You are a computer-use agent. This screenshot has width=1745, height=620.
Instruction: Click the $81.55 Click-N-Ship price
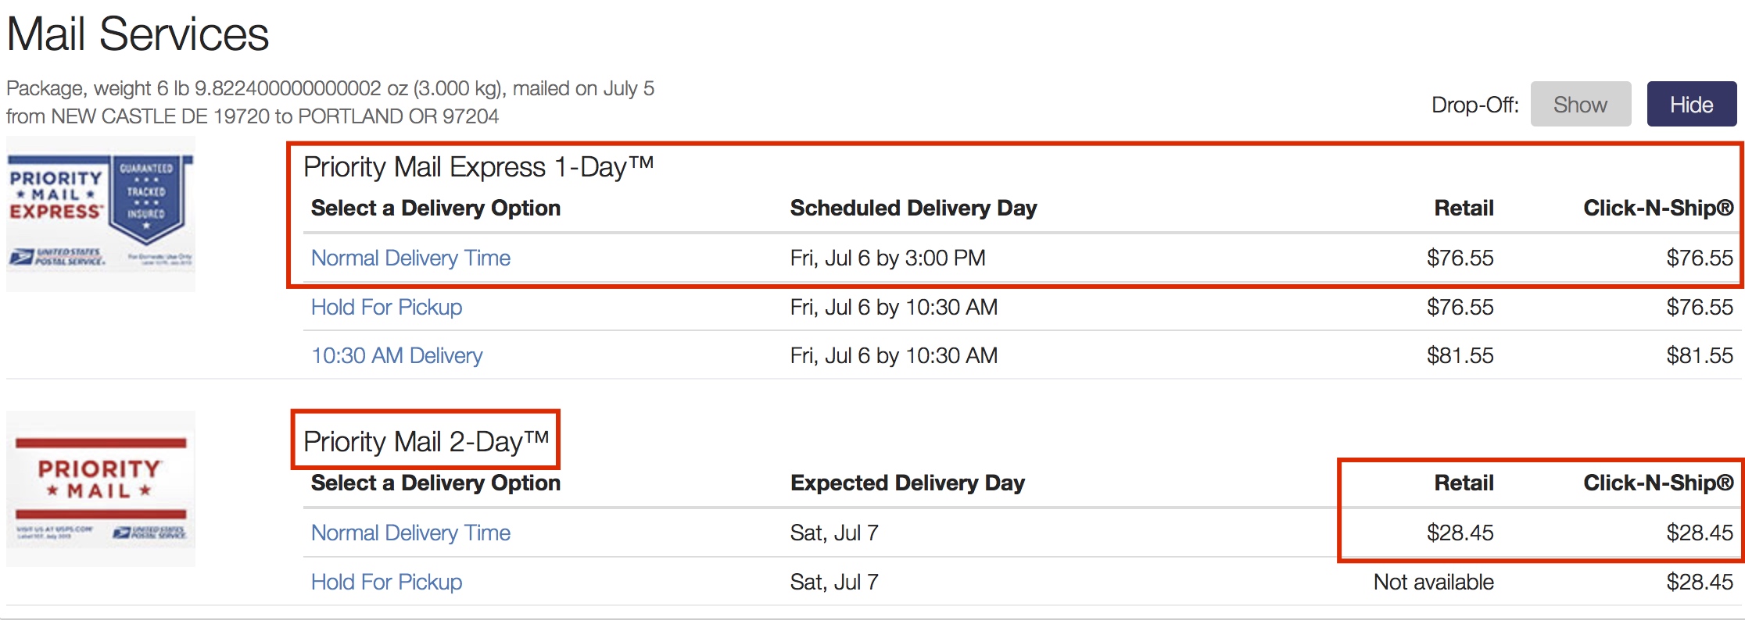(x=1700, y=355)
